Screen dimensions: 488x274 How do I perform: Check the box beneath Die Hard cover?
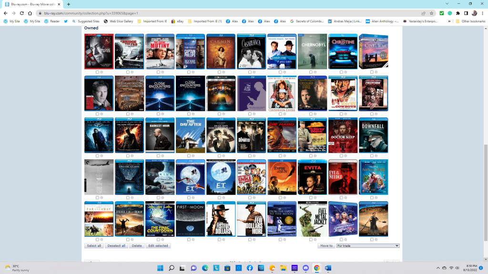(x=280, y=156)
